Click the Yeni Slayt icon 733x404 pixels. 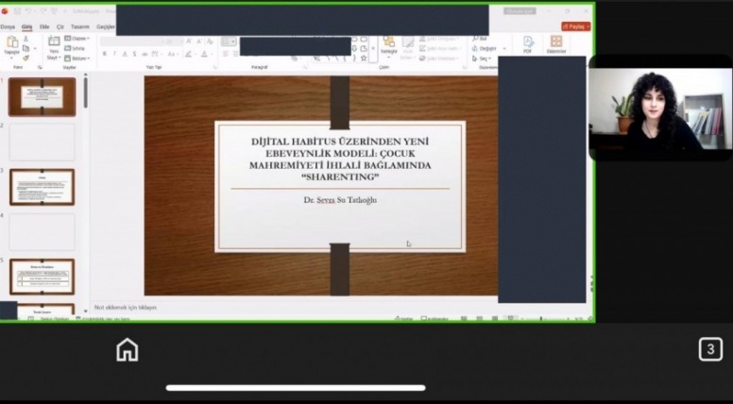click(54, 43)
